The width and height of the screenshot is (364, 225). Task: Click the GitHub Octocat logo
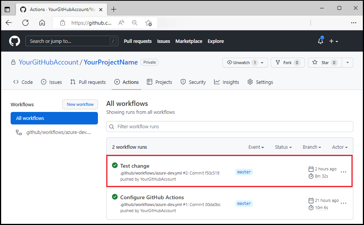(14, 41)
